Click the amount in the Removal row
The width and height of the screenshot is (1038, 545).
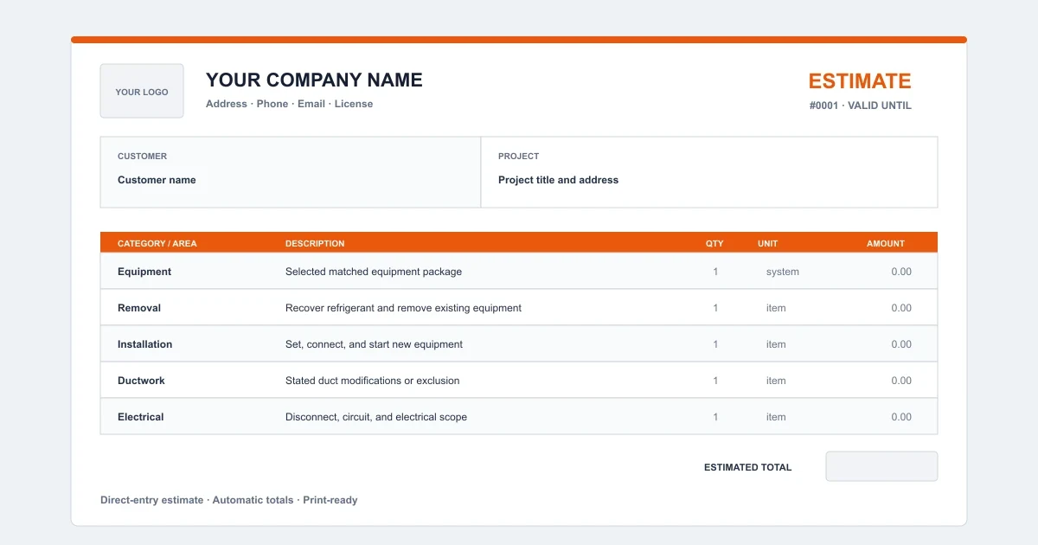(x=901, y=308)
